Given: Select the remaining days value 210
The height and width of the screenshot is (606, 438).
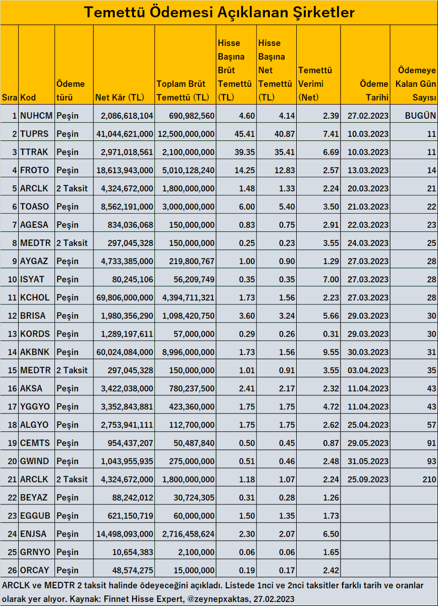Looking at the screenshot, I should click(429, 479).
